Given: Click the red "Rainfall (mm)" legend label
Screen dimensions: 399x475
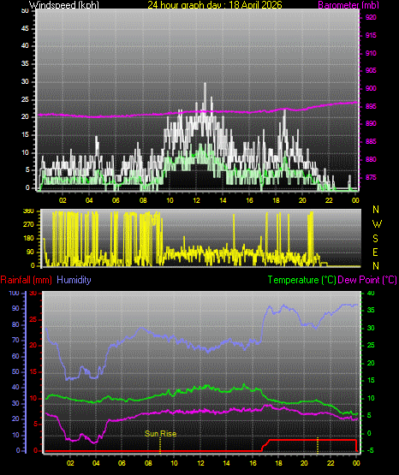Looking at the screenshot, I should pyautogui.click(x=26, y=280).
